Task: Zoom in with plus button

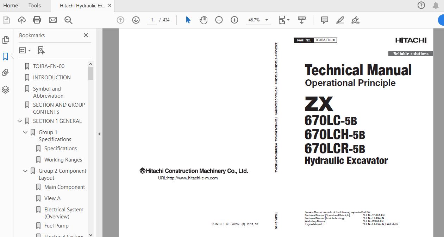Action: click(234, 20)
